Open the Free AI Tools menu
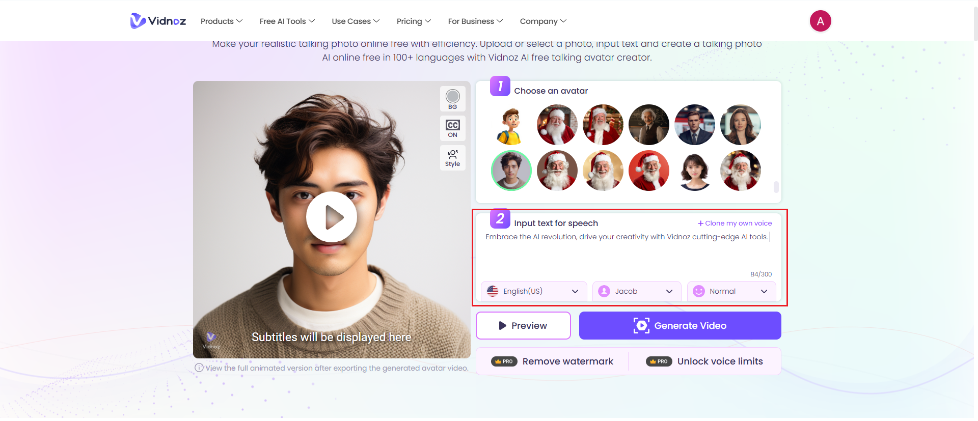 click(287, 21)
